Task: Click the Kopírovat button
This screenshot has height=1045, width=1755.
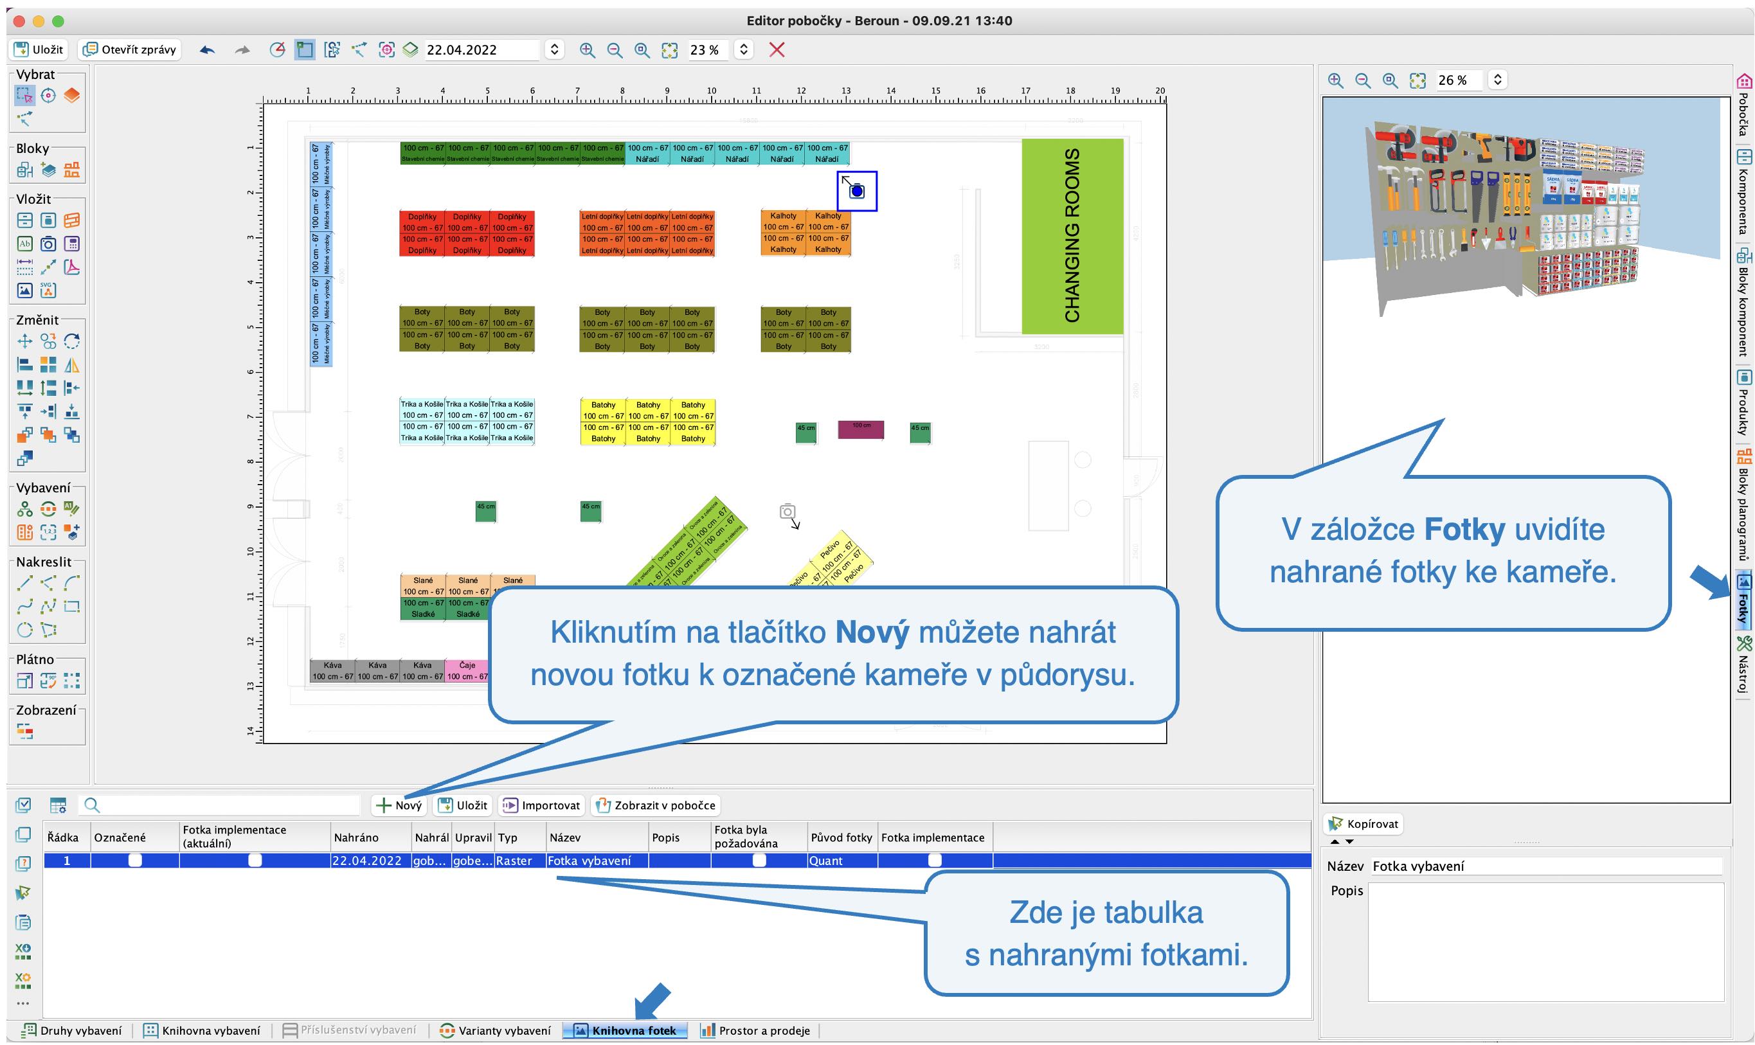Action: [x=1364, y=823]
